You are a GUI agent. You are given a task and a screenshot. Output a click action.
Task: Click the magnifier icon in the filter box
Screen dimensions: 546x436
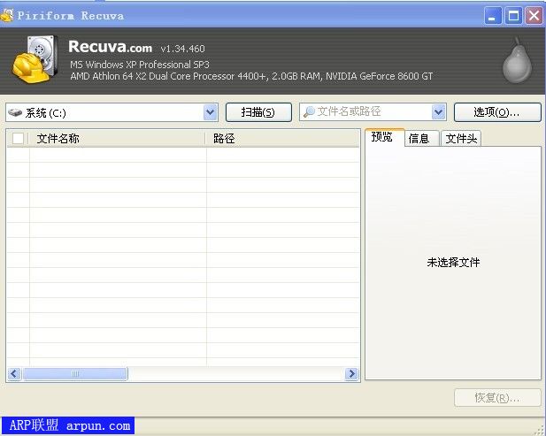click(x=309, y=111)
